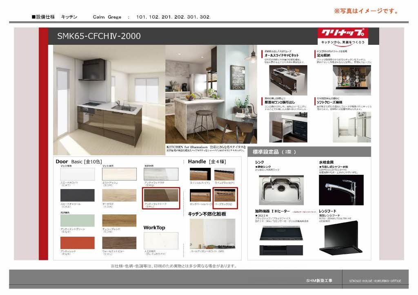This screenshot has height=295, width=418.
Task: Click the 'SEKISUI HOUSE HOKURIKU OFFICE' footer text
Action: 375,281
